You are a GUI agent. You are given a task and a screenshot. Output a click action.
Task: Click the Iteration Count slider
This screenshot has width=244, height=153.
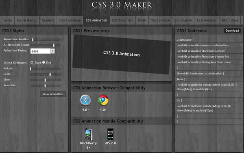tap(46, 45)
